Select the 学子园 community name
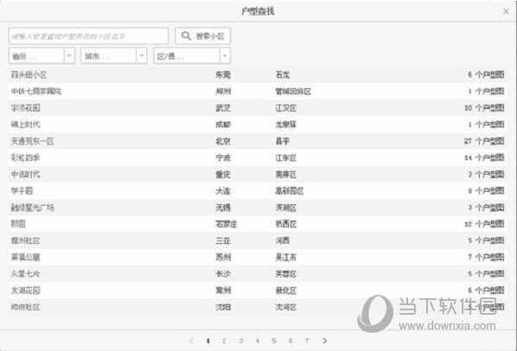This screenshot has height=351, width=517. [22, 190]
